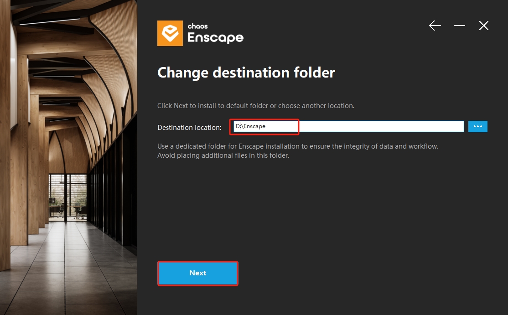
Task: Click the "Destination location:" label
Action: (189, 127)
